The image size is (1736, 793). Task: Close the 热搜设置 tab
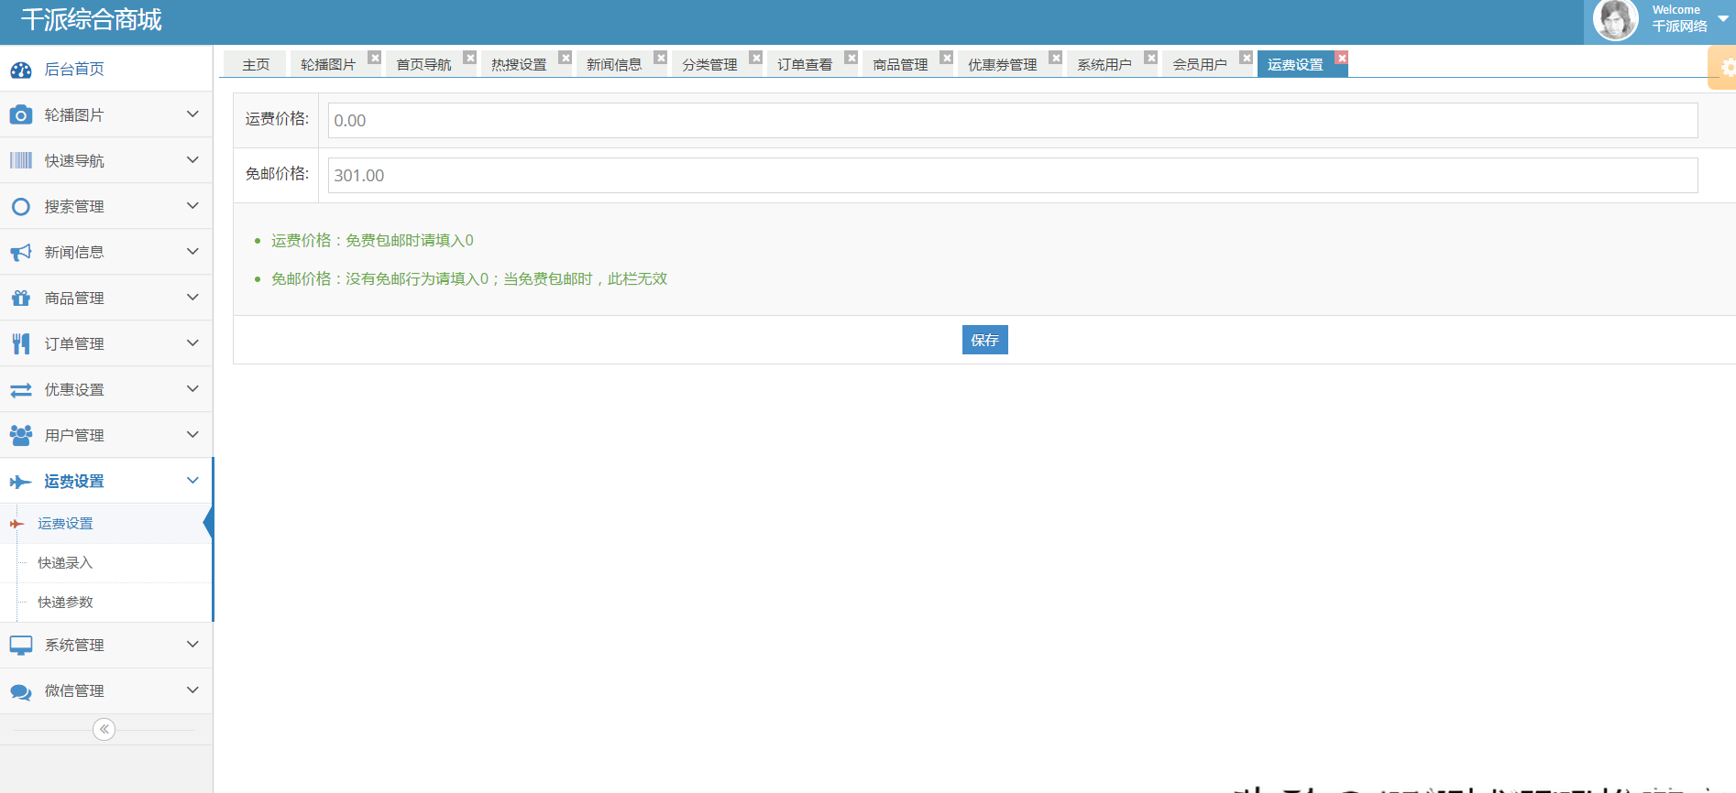coord(566,58)
